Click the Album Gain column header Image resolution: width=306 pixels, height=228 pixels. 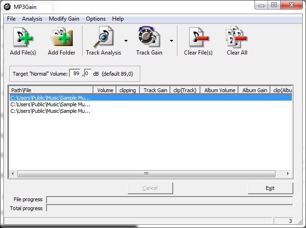[254, 90]
